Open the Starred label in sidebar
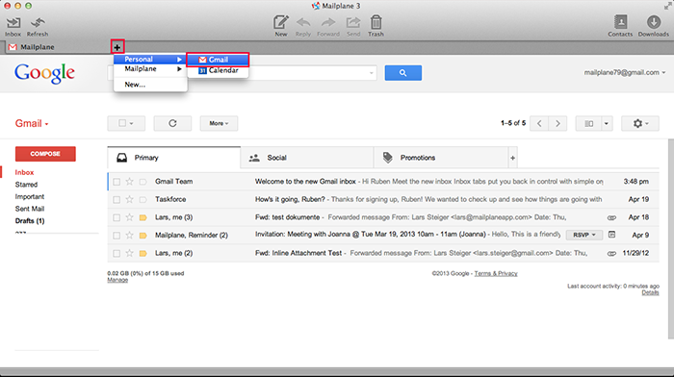 tap(26, 185)
